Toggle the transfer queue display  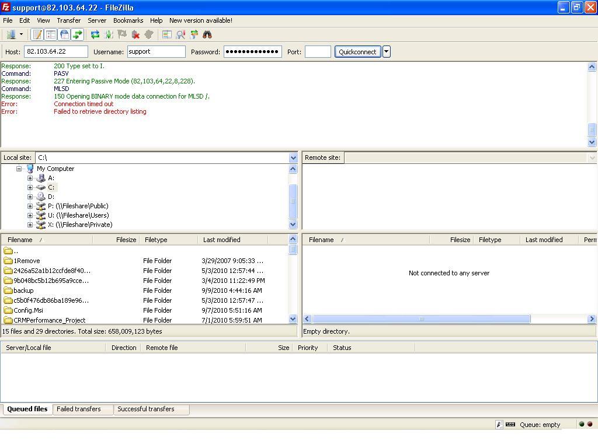coord(78,35)
